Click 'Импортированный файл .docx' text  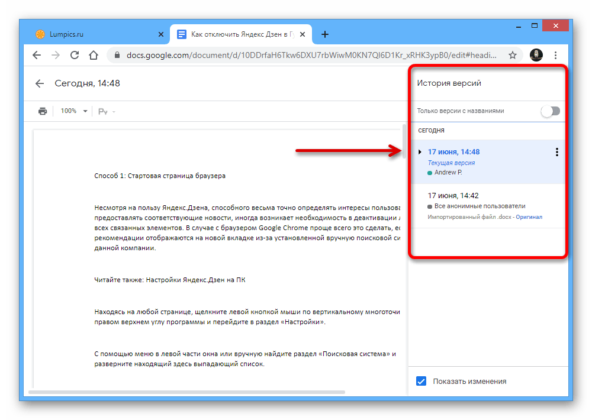(x=469, y=217)
